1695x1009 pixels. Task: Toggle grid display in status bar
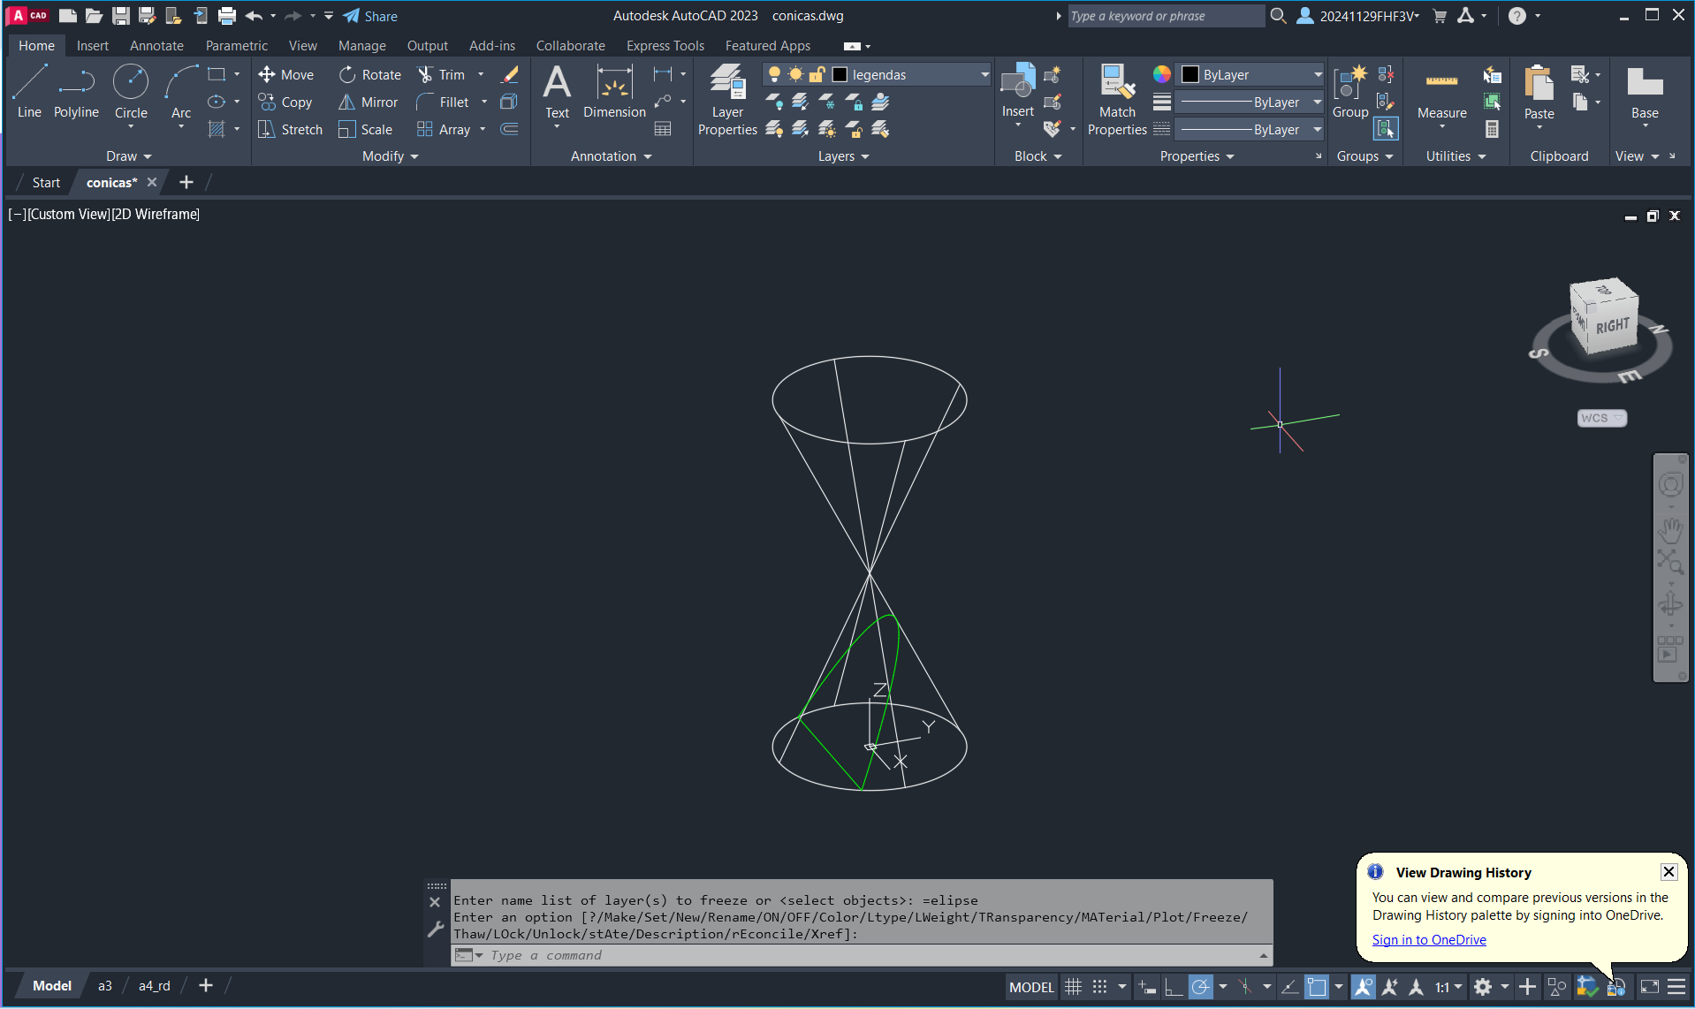1073,987
